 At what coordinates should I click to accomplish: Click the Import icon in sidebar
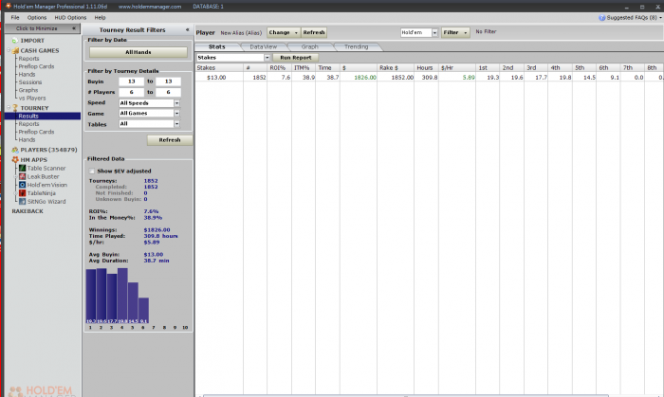click(x=15, y=41)
